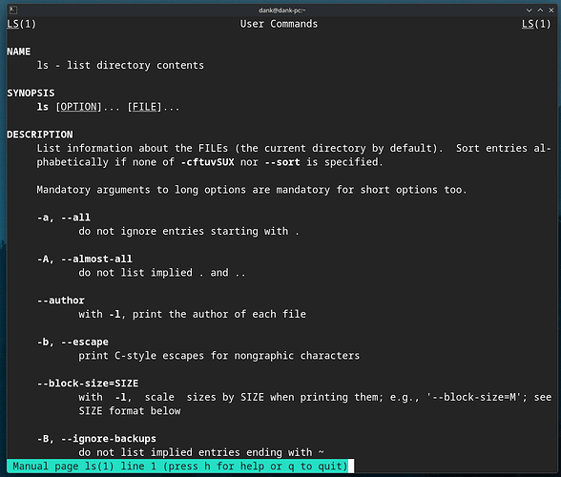Select the DESCRIPTION section heading

[40, 135]
